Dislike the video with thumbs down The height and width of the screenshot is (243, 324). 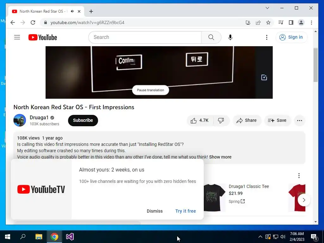pos(221,121)
